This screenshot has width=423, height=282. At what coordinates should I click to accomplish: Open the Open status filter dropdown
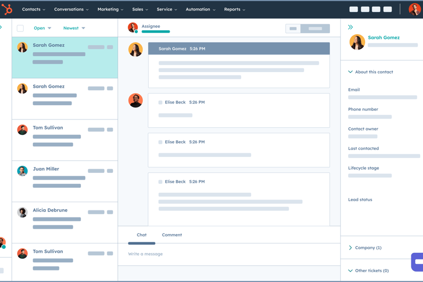(42, 28)
